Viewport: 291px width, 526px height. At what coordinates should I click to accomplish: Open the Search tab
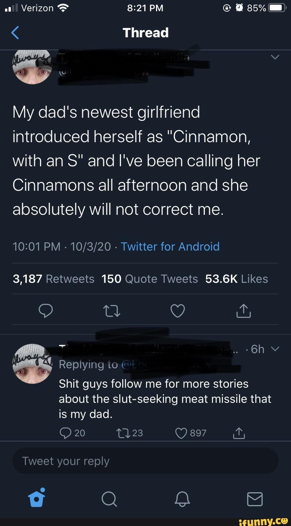(x=109, y=499)
